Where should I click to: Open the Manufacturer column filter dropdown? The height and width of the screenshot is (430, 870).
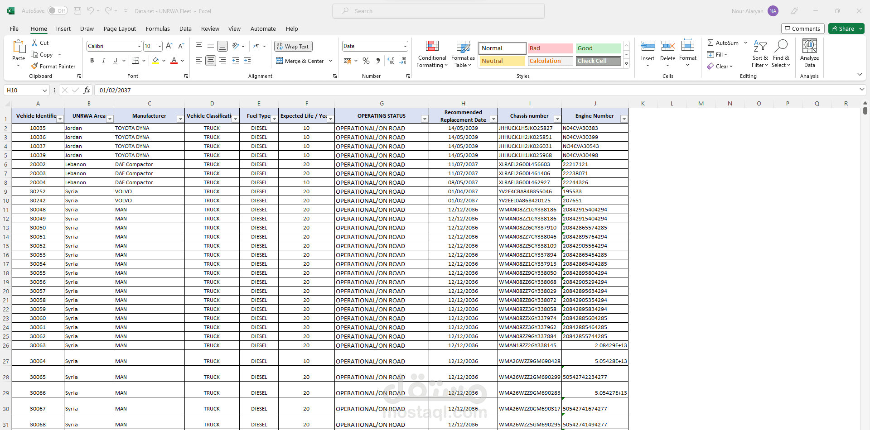tap(180, 119)
